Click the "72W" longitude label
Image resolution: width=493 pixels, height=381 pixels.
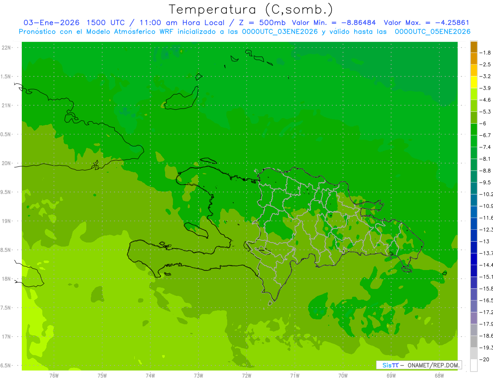[x=246, y=376]
